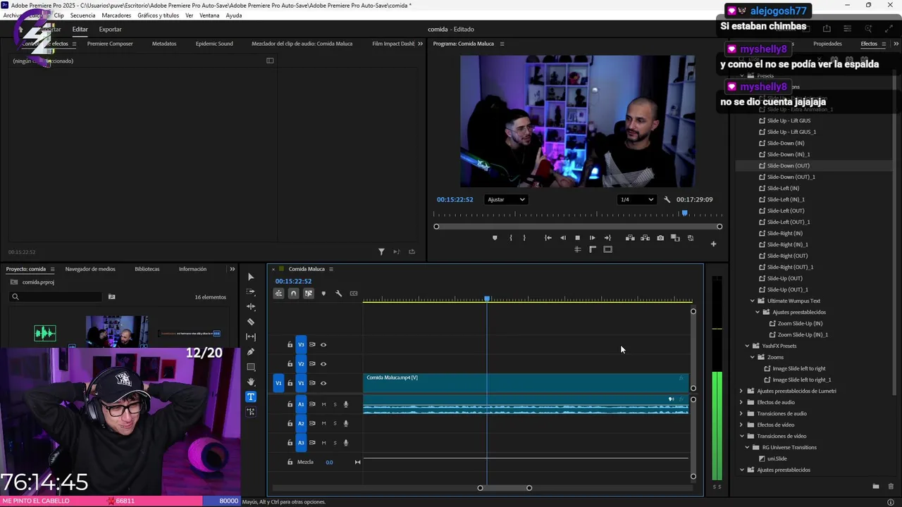
Task: Select the Slip tool
Action: 251,337
